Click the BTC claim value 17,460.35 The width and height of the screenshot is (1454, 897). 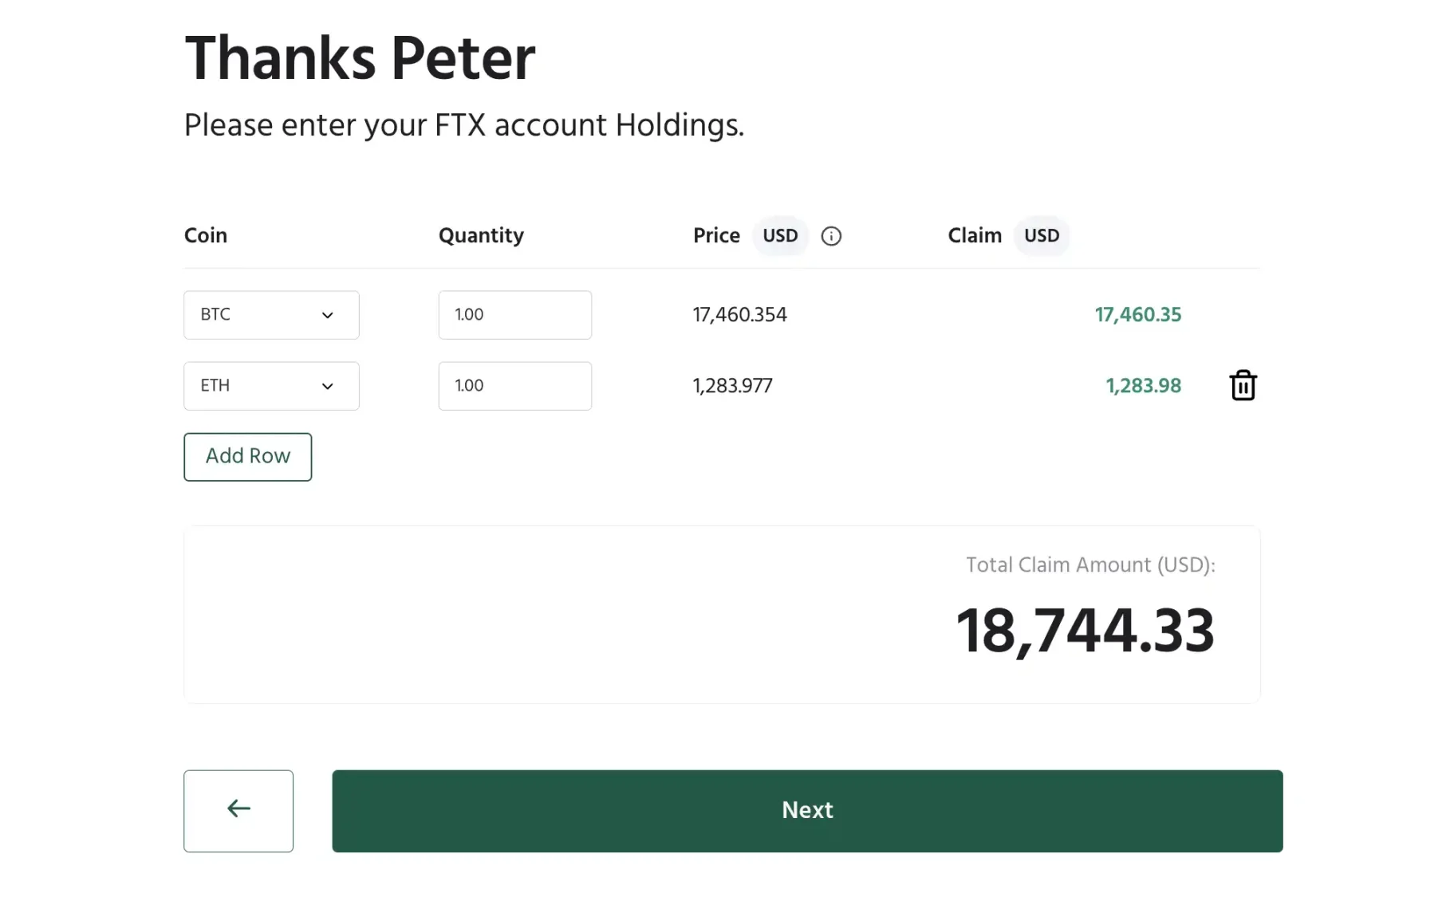coord(1137,315)
